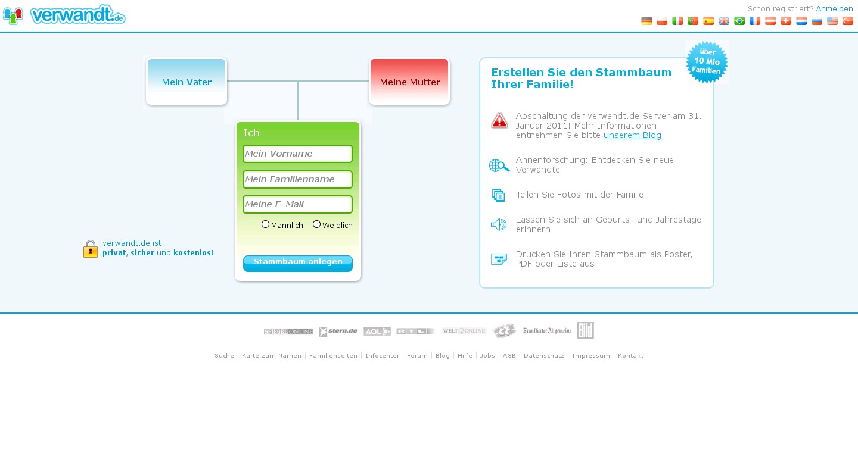858x466 pixels.
Task: Click the Swiss flag
Action: click(786, 21)
